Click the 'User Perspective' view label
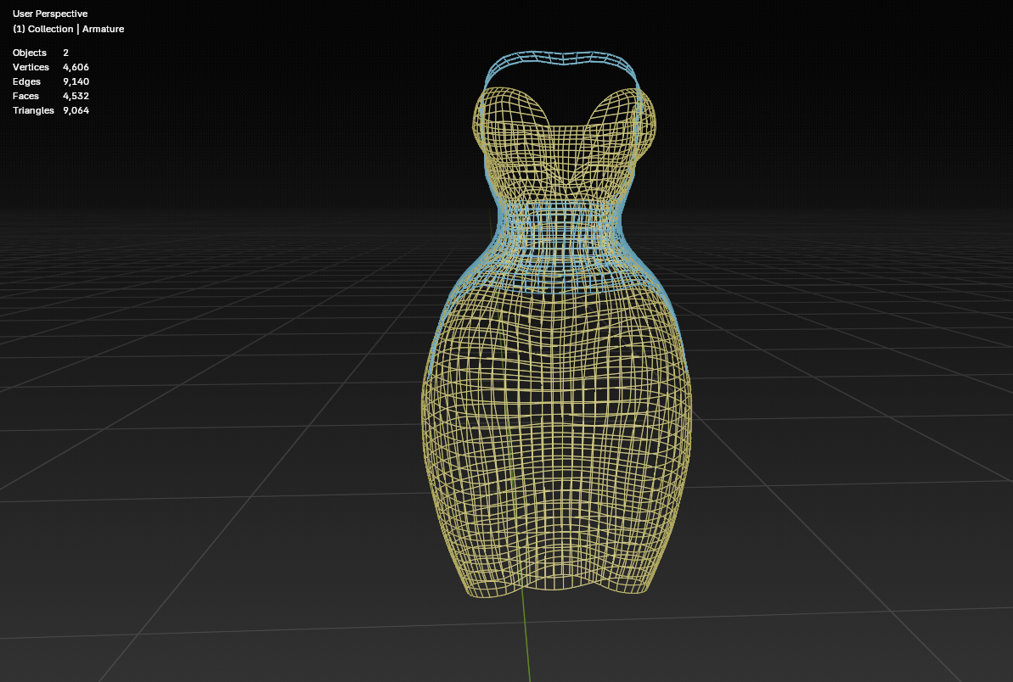Viewport: 1013px width, 682px height. (50, 14)
